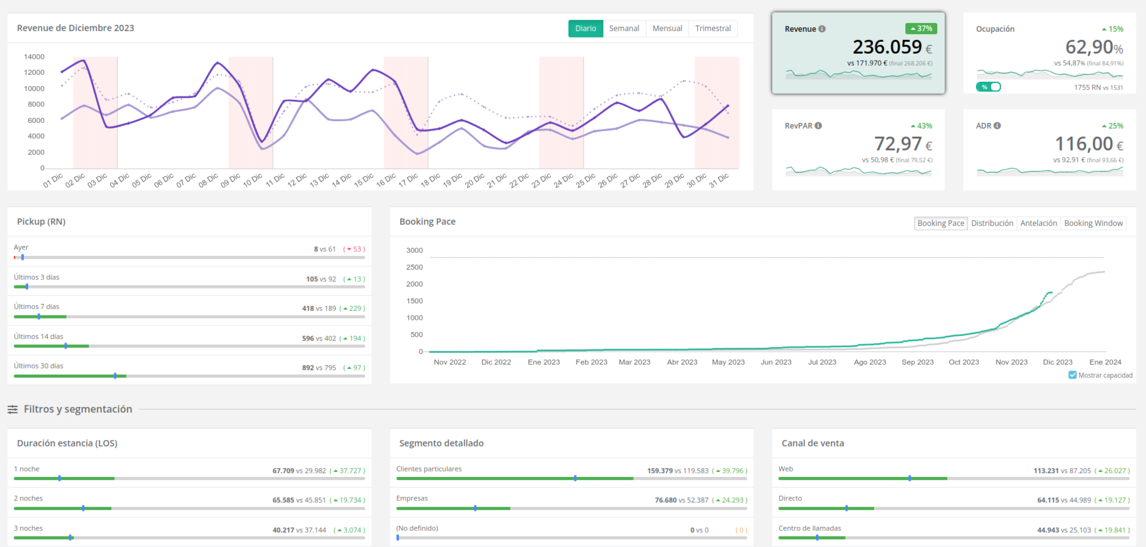Switch chart to Semanal view
This screenshot has height=547, width=1146.
point(624,29)
